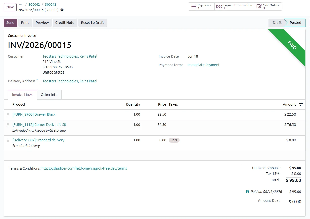Grab the drag handle for Drawer Black line
Viewport: 310px width, 219px height.
8,115
